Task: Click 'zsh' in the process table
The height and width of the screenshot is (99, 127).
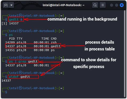Action: pos(54,43)
